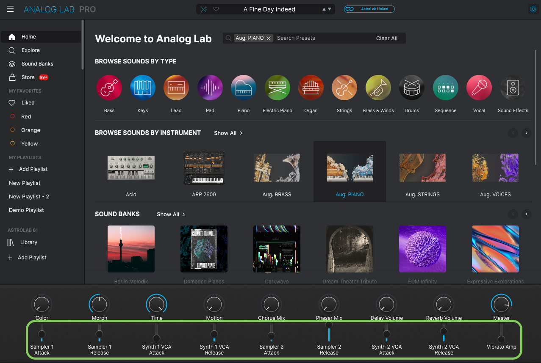Open the Damaged Pianos sound bank

click(x=204, y=249)
